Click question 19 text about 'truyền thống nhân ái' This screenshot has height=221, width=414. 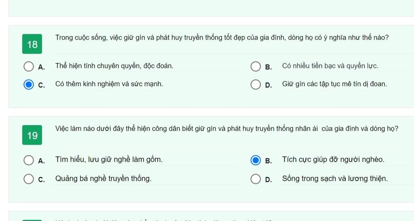226,129
